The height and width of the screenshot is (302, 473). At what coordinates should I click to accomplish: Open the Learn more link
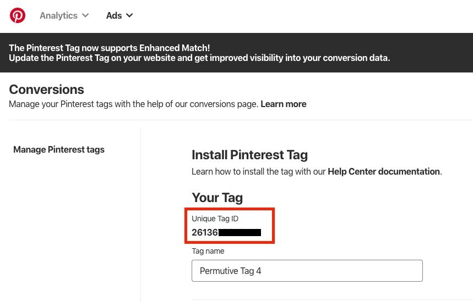[x=284, y=104]
